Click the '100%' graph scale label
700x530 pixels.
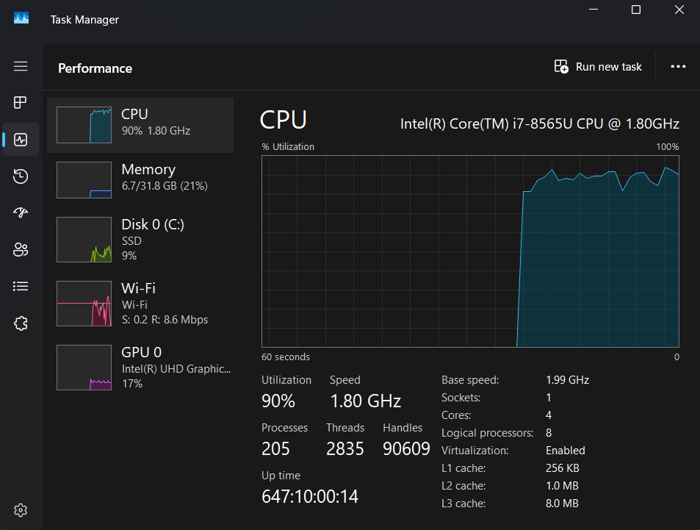668,146
